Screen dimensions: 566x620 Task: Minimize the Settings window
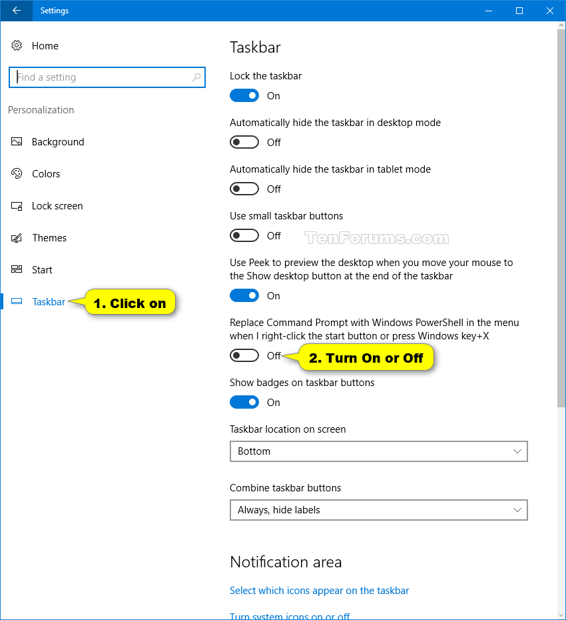[x=489, y=11]
